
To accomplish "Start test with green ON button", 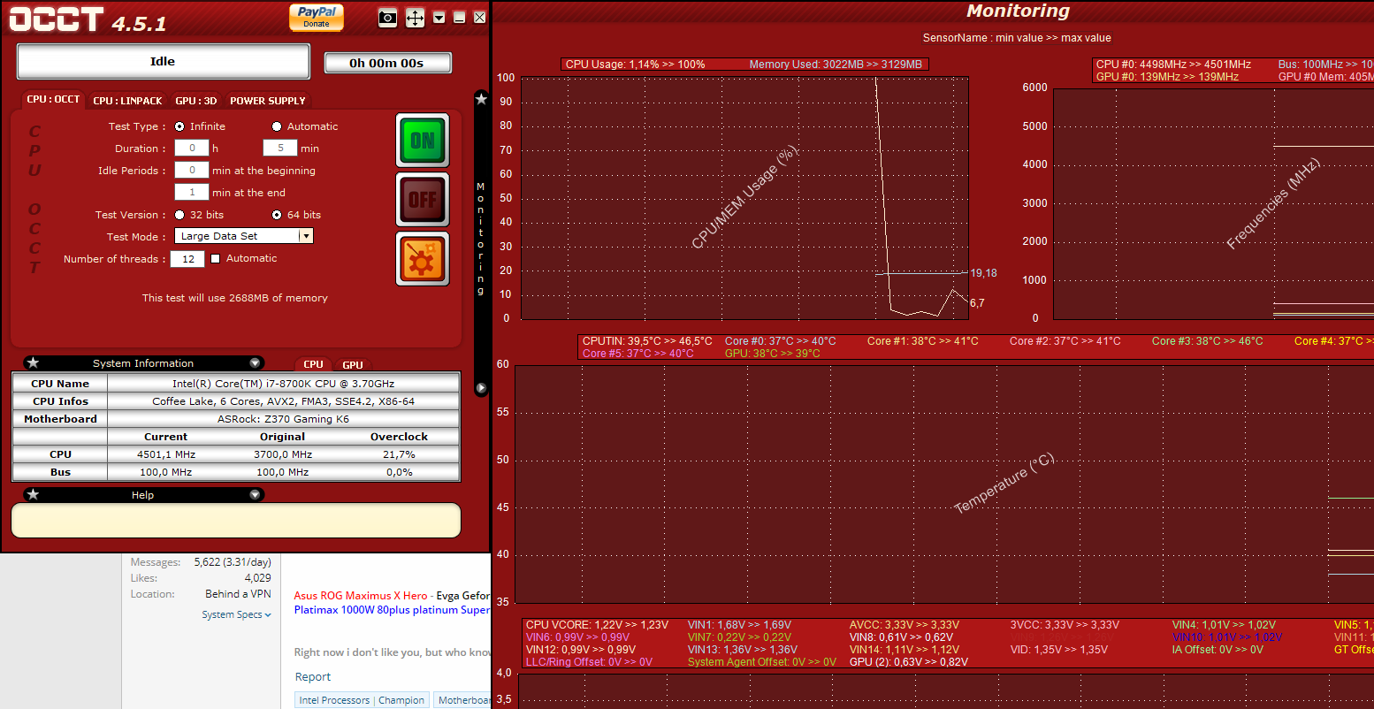I will [x=423, y=141].
